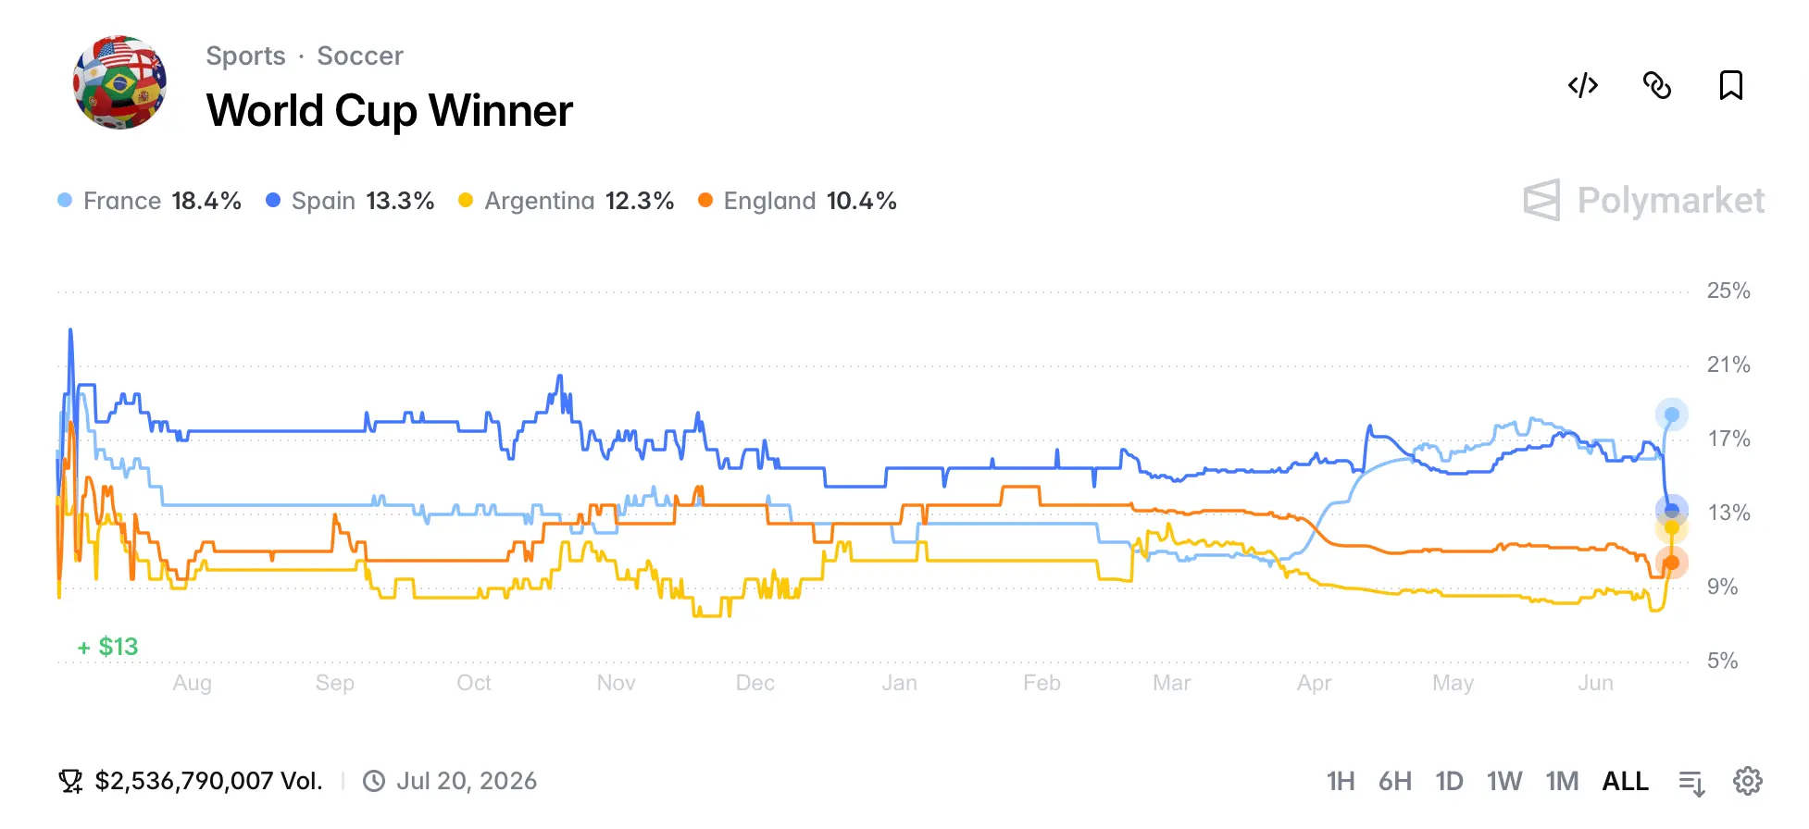The image size is (1809, 829).
Task: Switch chart to 1W range
Action: [1504, 782]
